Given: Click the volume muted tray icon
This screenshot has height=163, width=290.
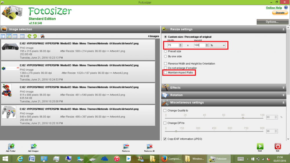Looking at the screenshot, I should pos(268,159).
